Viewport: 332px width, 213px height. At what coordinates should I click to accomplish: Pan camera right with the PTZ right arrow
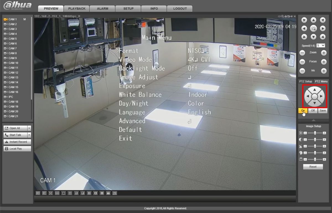pos(323,28)
